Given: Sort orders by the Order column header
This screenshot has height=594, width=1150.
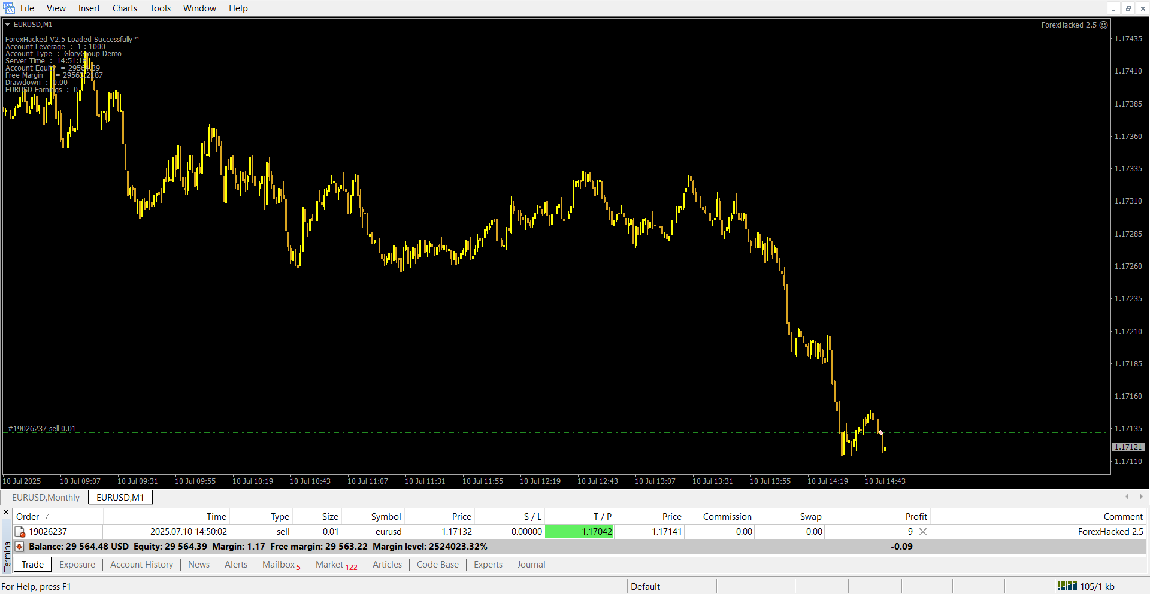Looking at the screenshot, I should [x=28, y=517].
